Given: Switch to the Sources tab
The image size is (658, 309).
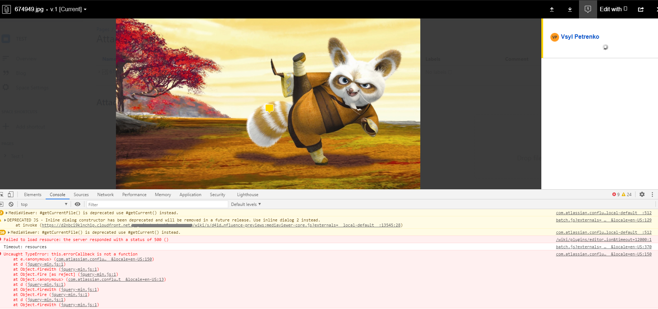Looking at the screenshot, I should point(81,195).
